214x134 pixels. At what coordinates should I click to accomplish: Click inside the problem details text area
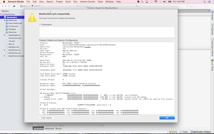107,78
